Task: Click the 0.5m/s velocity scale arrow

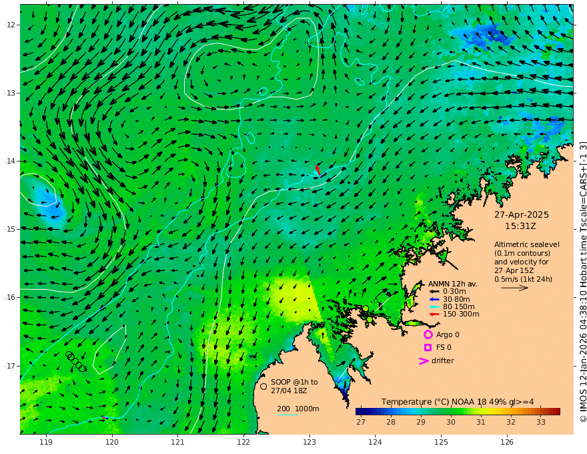Action: 515,288
